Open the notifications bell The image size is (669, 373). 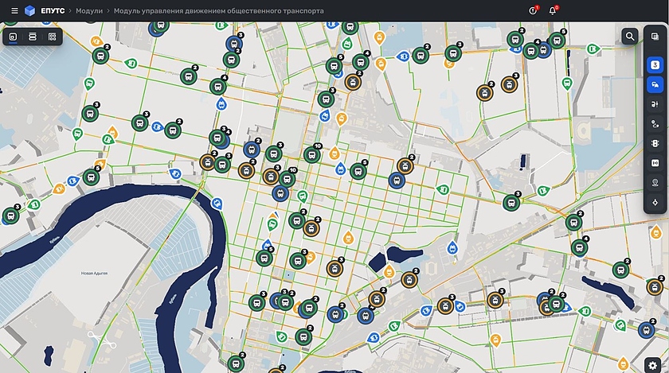pos(553,11)
